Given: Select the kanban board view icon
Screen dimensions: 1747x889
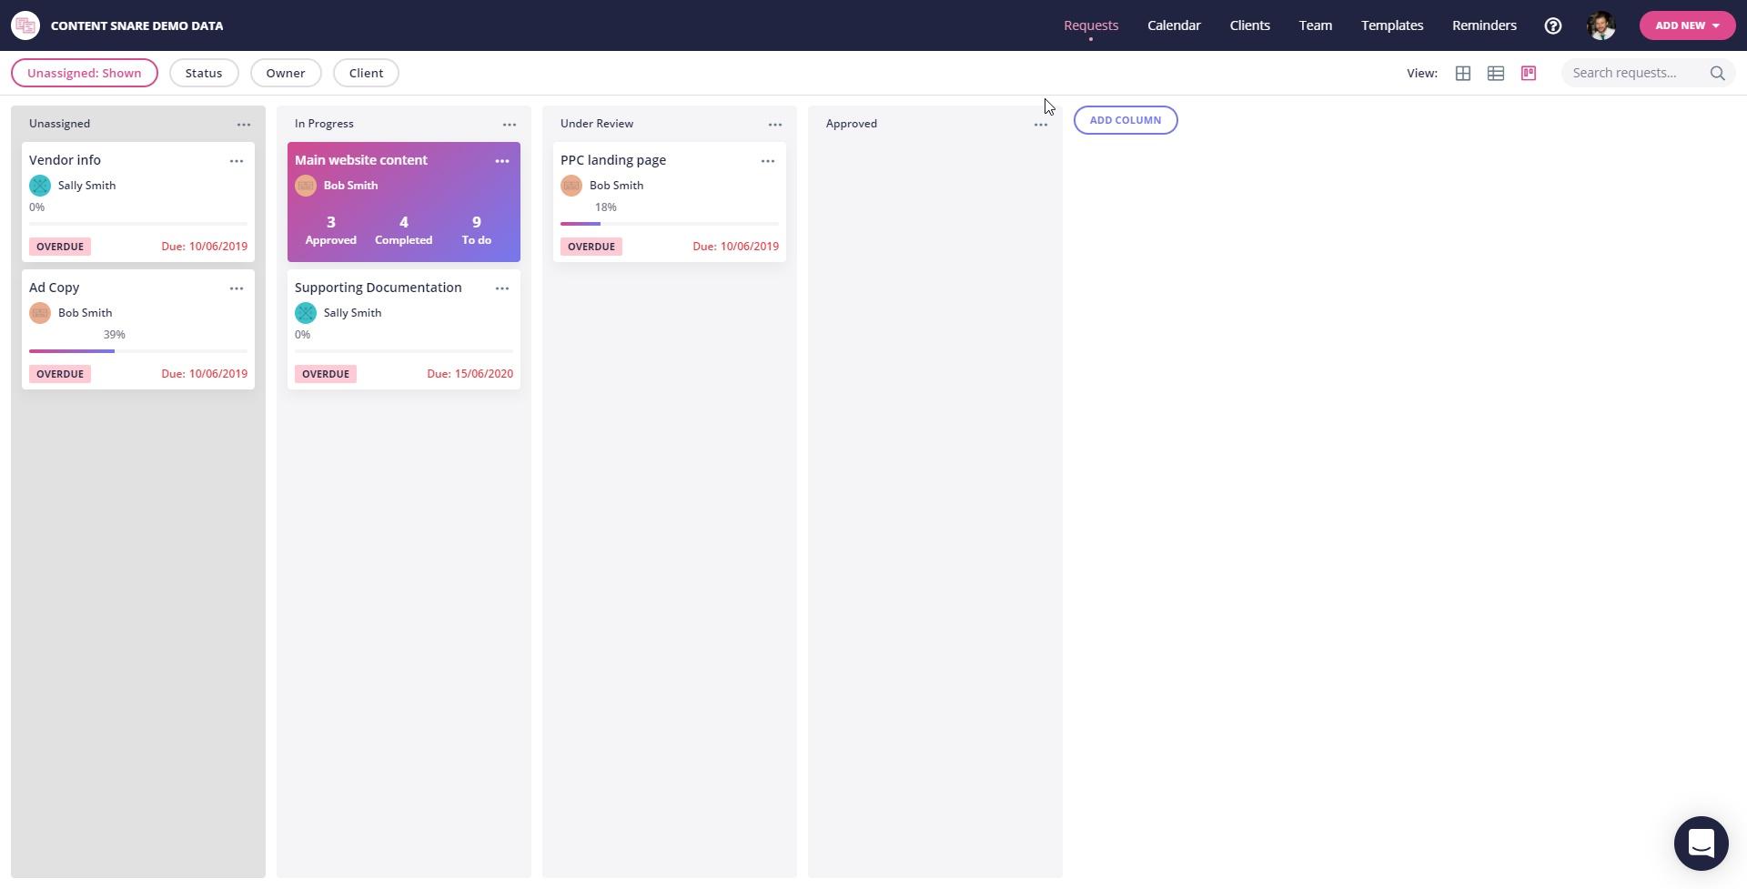Looking at the screenshot, I should (x=1529, y=73).
